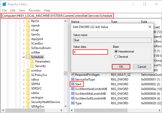This screenshot has width=162, height=113.
Task: Click the Registry Editor app icon
Action: click(4, 4)
